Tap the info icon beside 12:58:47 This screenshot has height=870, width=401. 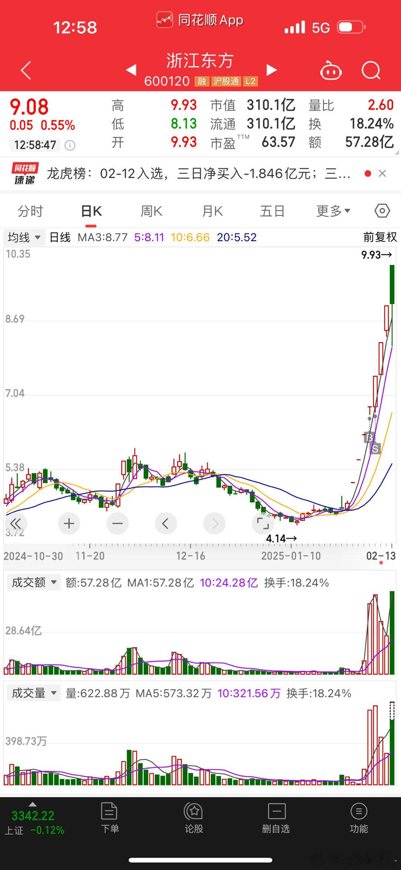coord(70,145)
